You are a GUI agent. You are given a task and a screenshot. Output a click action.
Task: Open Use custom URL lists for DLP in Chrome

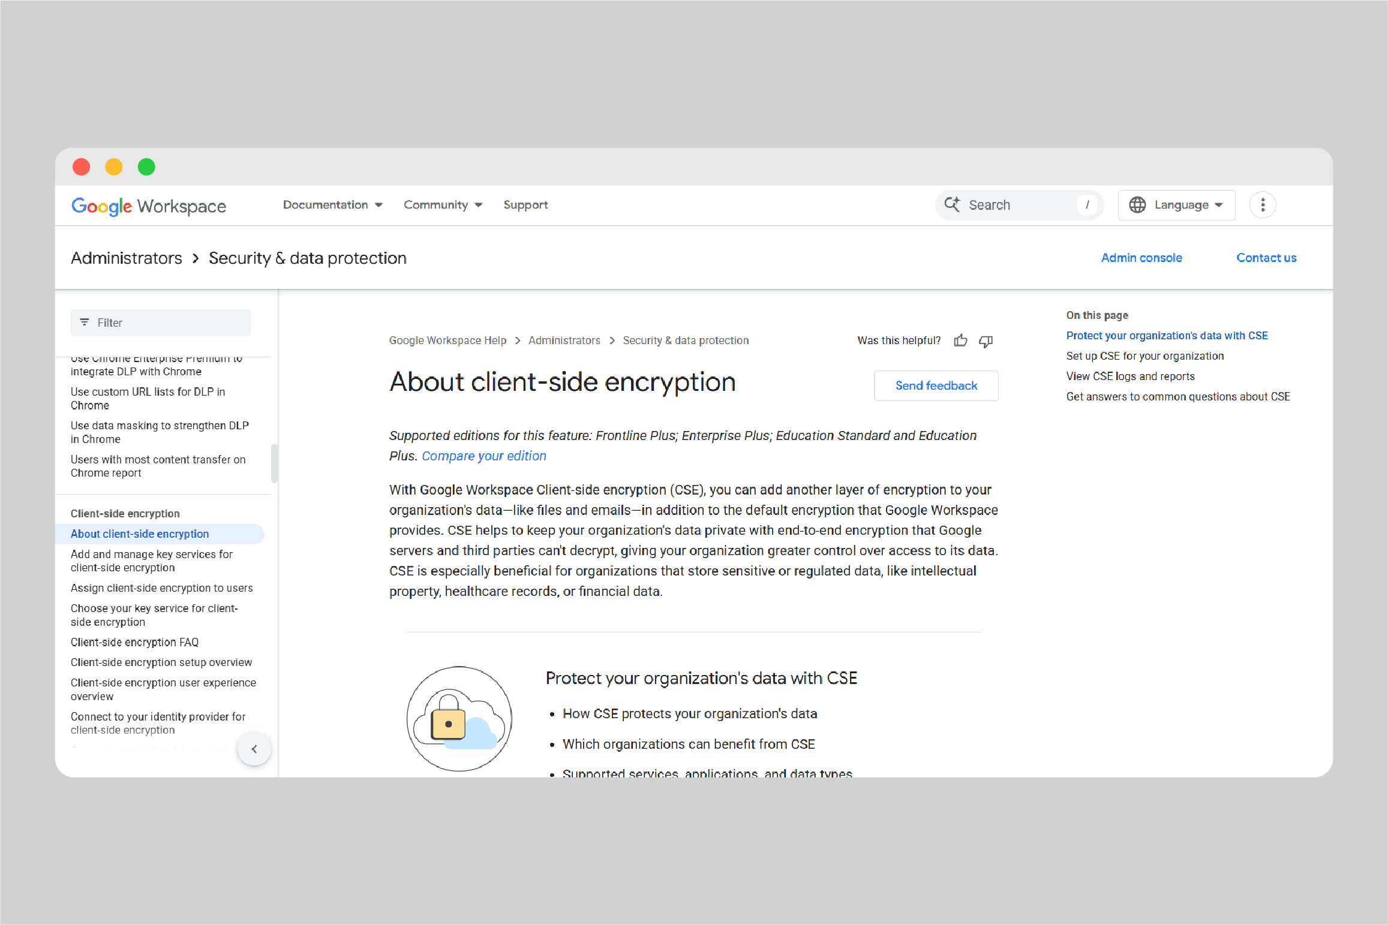(x=148, y=398)
